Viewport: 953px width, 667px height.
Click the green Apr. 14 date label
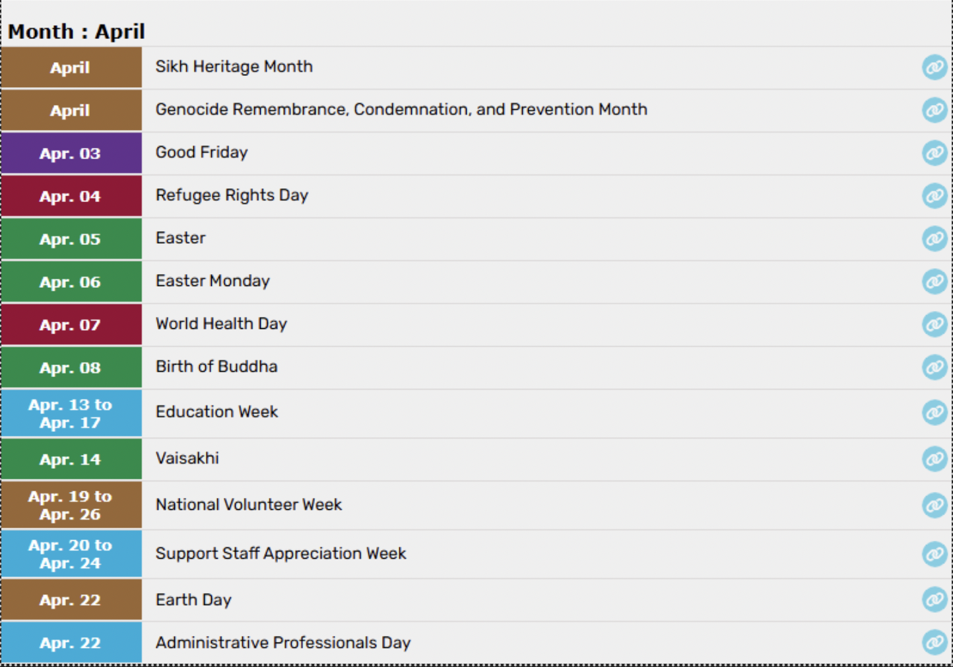point(71,460)
